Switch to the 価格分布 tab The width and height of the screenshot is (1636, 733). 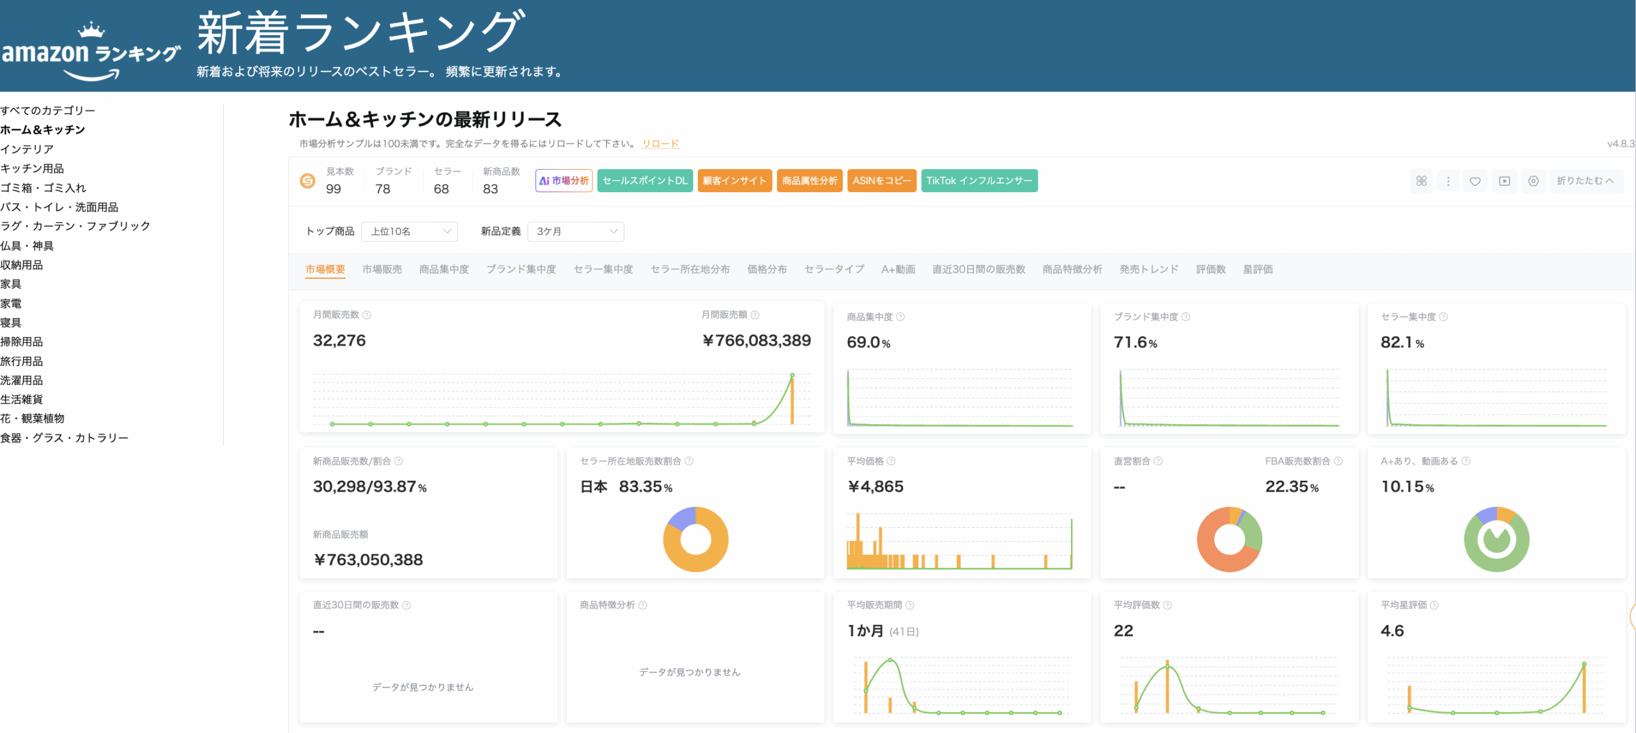point(766,269)
